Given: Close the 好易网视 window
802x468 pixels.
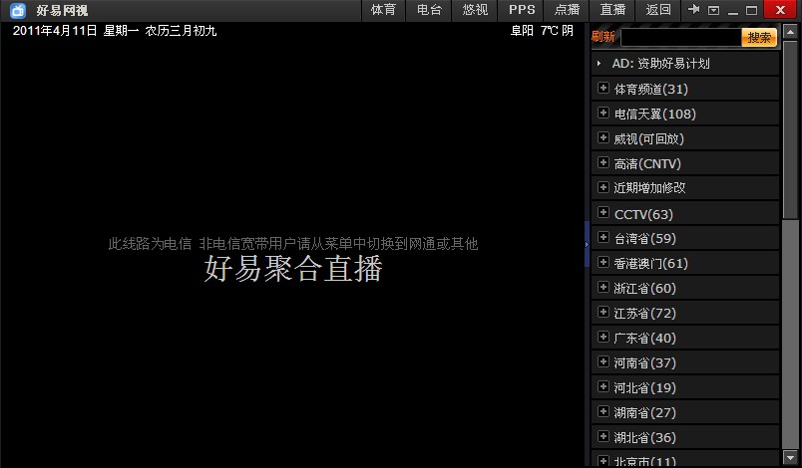Looking at the screenshot, I should pyautogui.click(x=780, y=10).
